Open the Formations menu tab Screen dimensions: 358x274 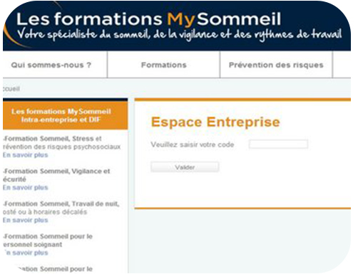coord(164,65)
